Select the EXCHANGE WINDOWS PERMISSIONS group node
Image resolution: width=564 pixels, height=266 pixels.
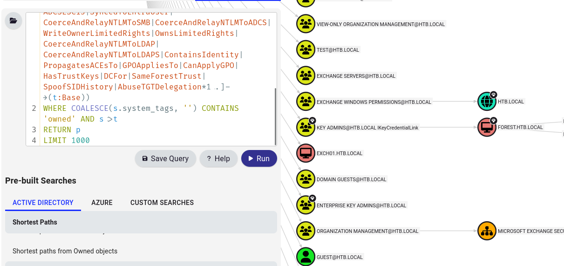tap(306, 102)
